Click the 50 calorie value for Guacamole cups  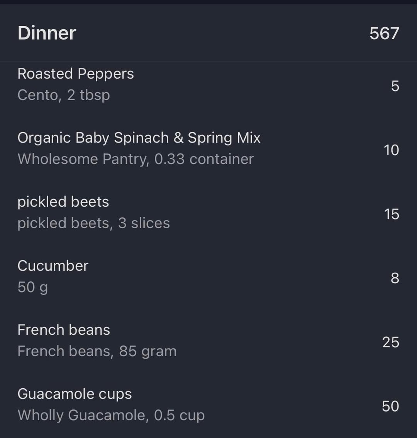point(390,406)
